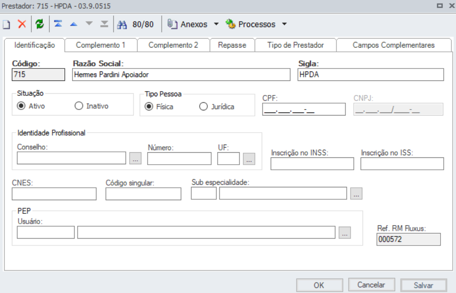Delete record using the red X icon
Viewport: 456px width, 293px height.
(x=22, y=24)
